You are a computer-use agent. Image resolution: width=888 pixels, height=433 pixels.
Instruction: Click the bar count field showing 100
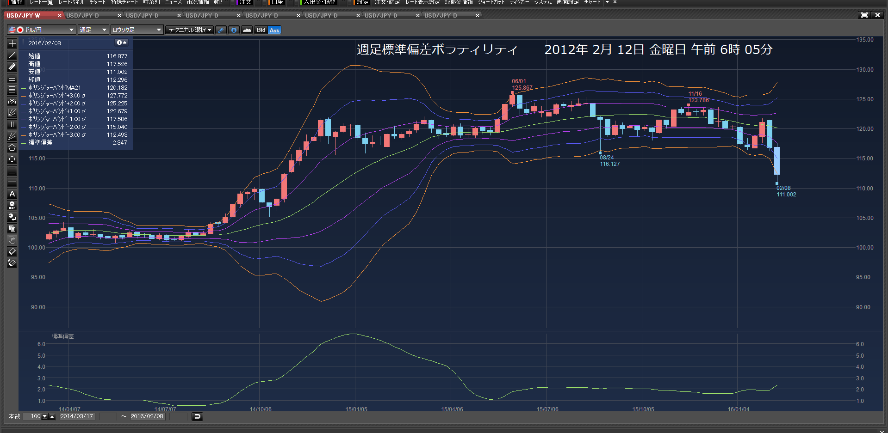pos(32,416)
